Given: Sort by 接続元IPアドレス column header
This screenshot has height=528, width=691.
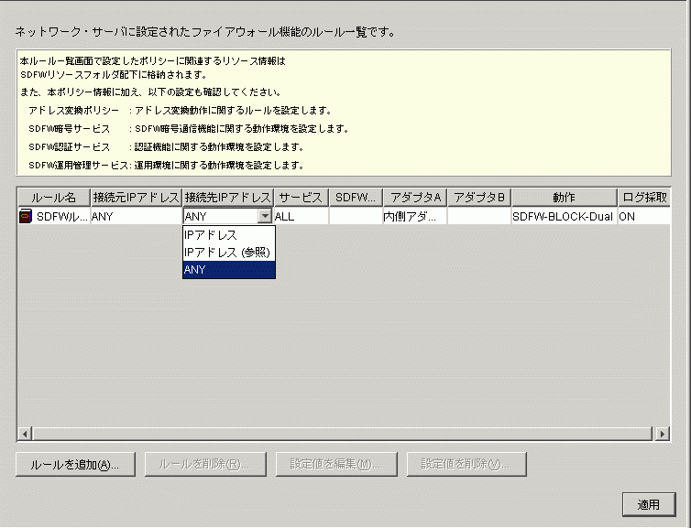Looking at the screenshot, I should pyautogui.click(x=137, y=198).
